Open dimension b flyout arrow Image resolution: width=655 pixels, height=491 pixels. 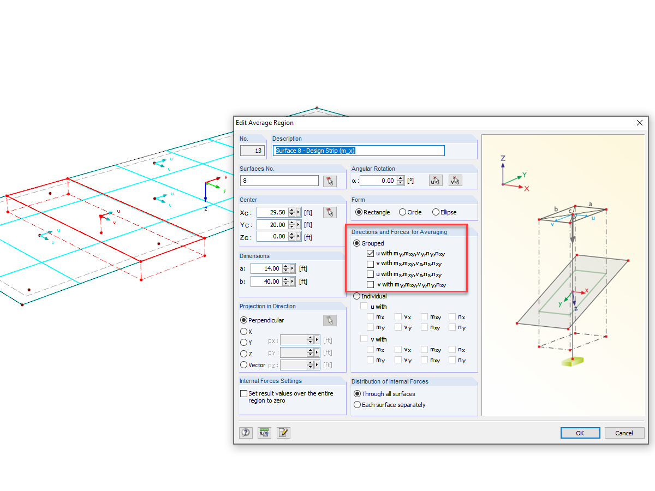pos(293,282)
